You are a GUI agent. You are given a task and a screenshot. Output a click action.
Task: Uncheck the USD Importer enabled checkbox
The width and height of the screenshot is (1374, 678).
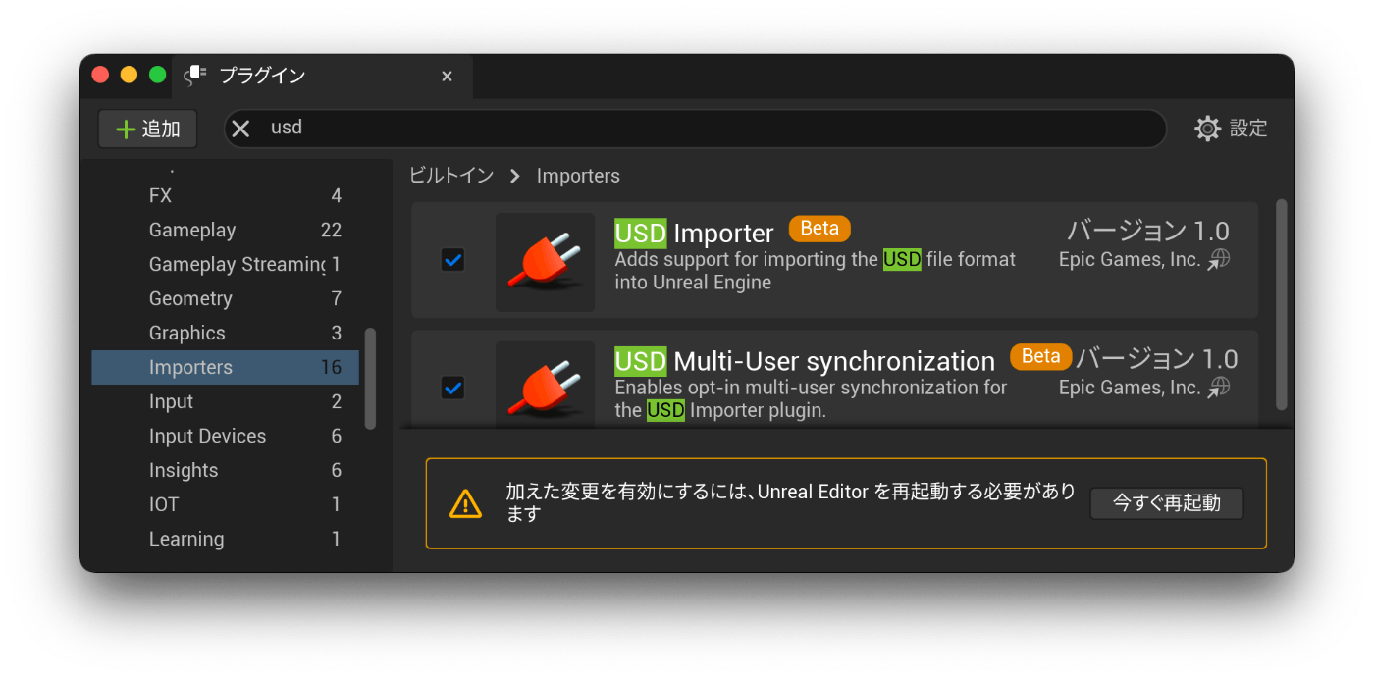pos(452,260)
